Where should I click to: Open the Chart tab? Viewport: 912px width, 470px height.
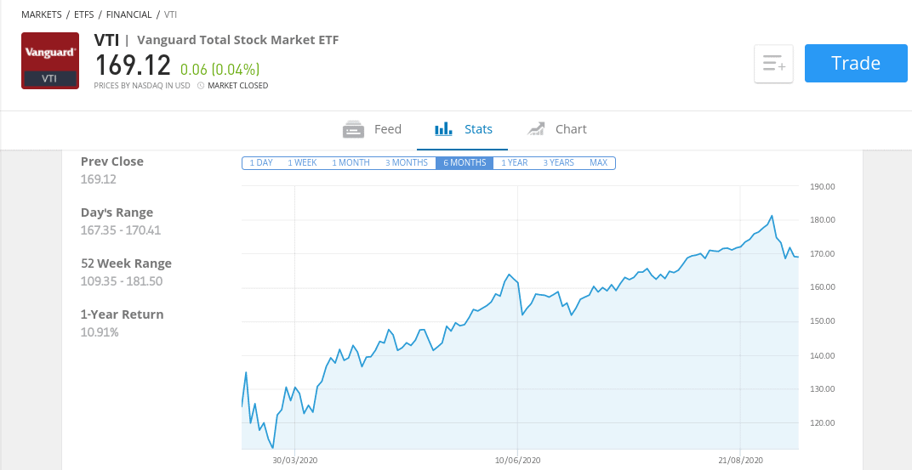point(556,129)
